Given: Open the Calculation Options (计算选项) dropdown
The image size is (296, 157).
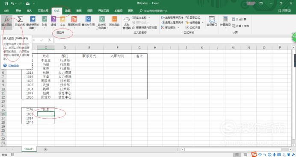Looking at the screenshot, I should click(225, 23).
